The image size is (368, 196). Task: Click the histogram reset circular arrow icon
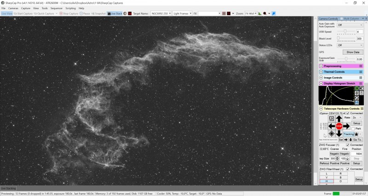click(356, 98)
